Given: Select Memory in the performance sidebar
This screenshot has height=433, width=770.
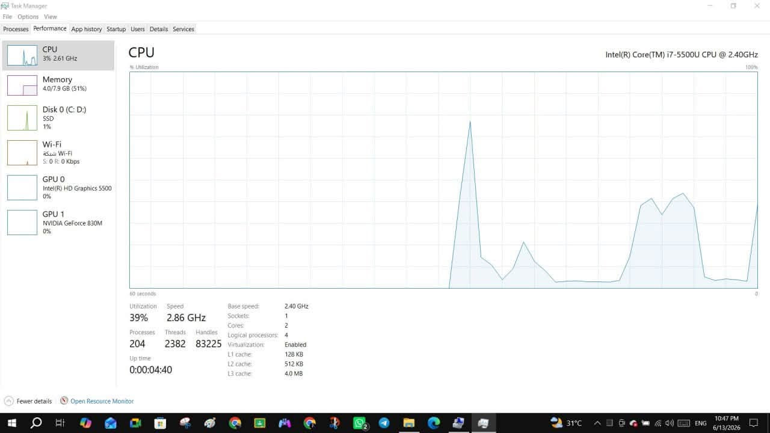Looking at the screenshot, I should coord(58,85).
